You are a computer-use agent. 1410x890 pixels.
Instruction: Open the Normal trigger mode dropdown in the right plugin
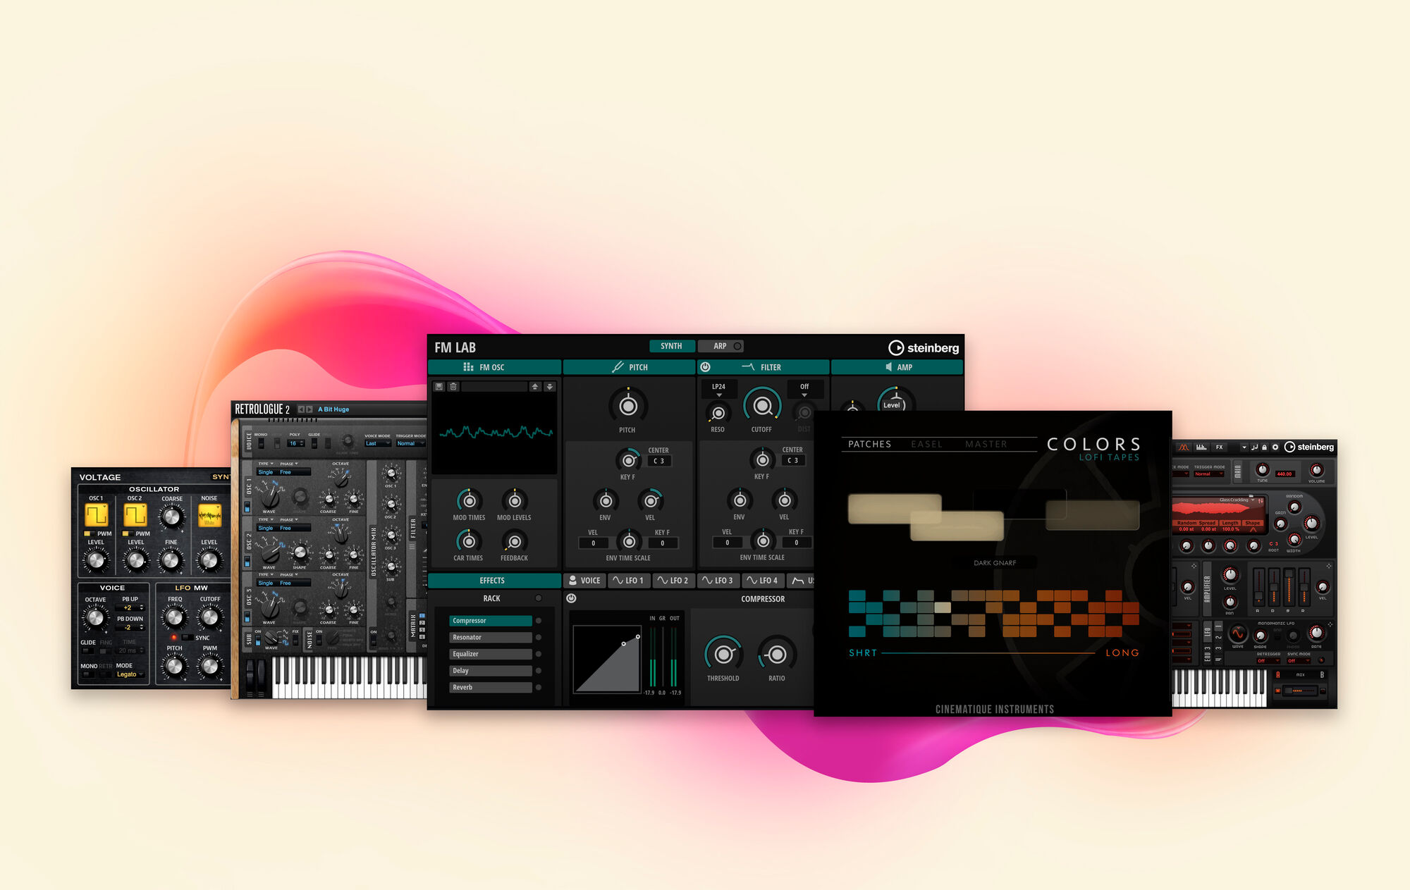pyautogui.click(x=1207, y=474)
